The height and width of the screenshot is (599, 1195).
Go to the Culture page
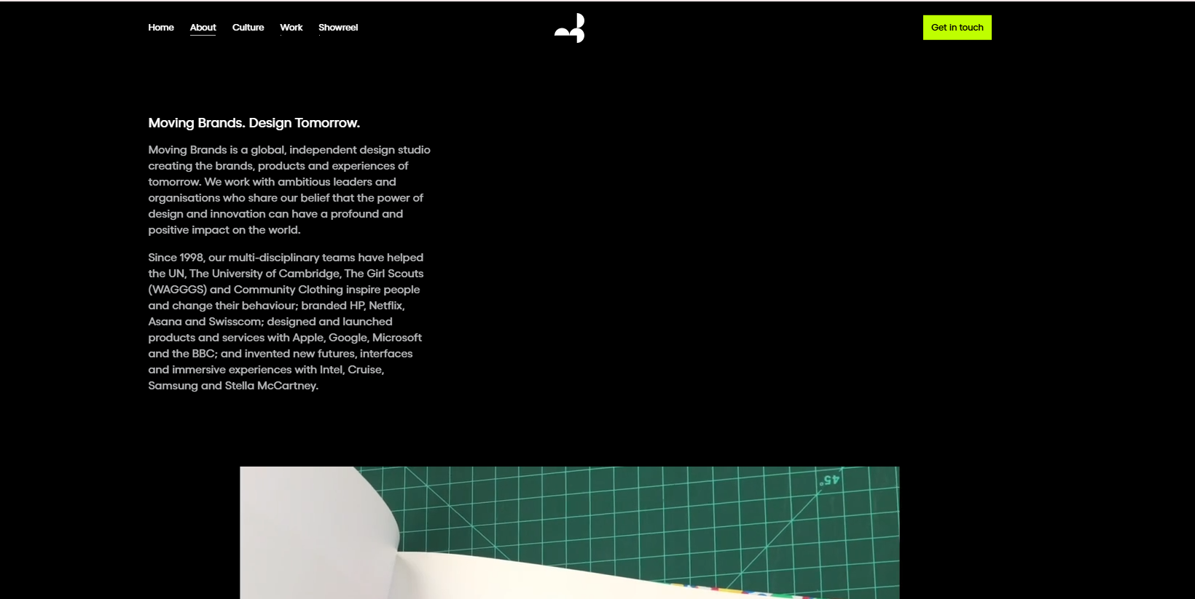(x=248, y=28)
